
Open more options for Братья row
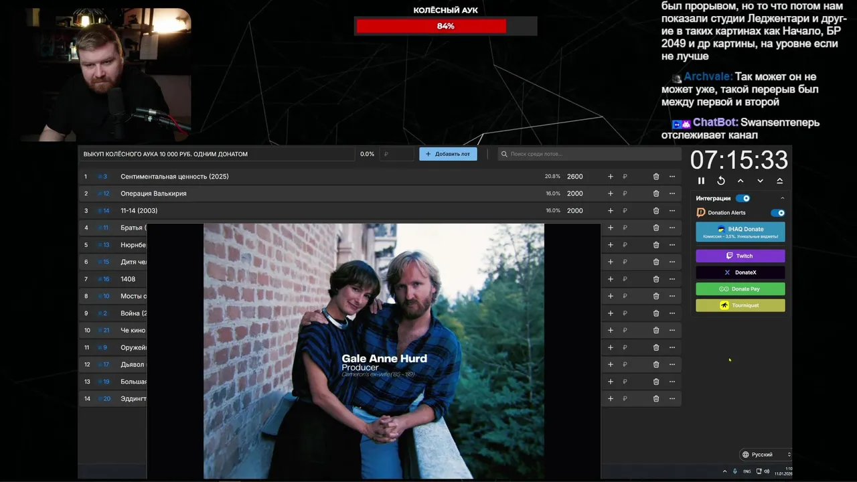[672, 228]
